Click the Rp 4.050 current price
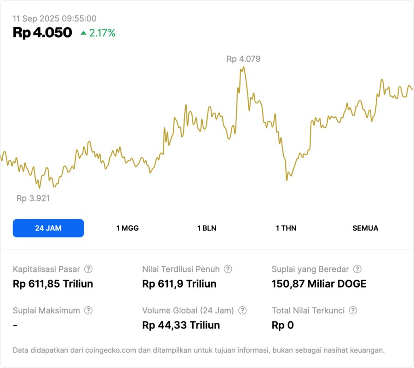The image size is (414, 368). click(42, 33)
